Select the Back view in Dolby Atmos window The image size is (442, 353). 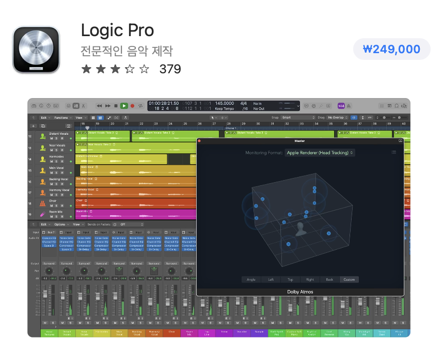point(329,280)
